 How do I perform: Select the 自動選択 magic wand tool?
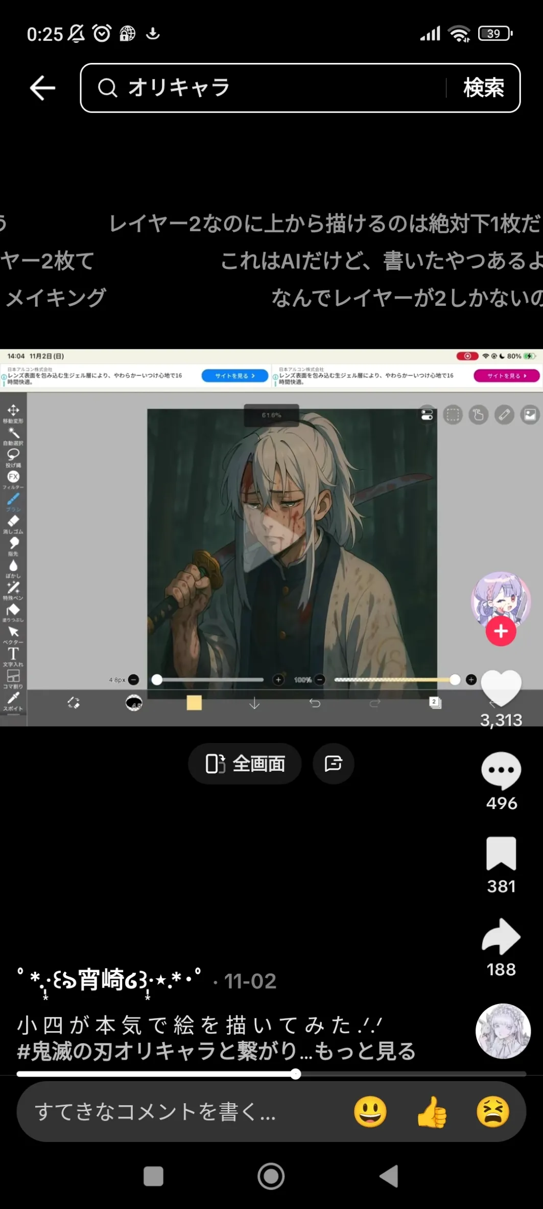[13, 436]
